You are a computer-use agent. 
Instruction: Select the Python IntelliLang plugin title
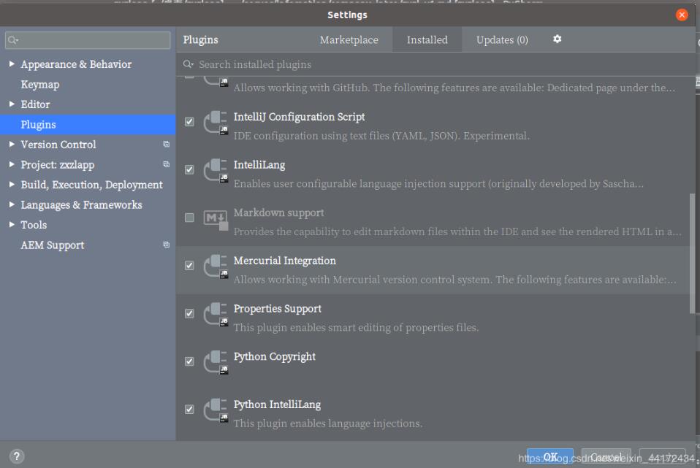point(277,404)
